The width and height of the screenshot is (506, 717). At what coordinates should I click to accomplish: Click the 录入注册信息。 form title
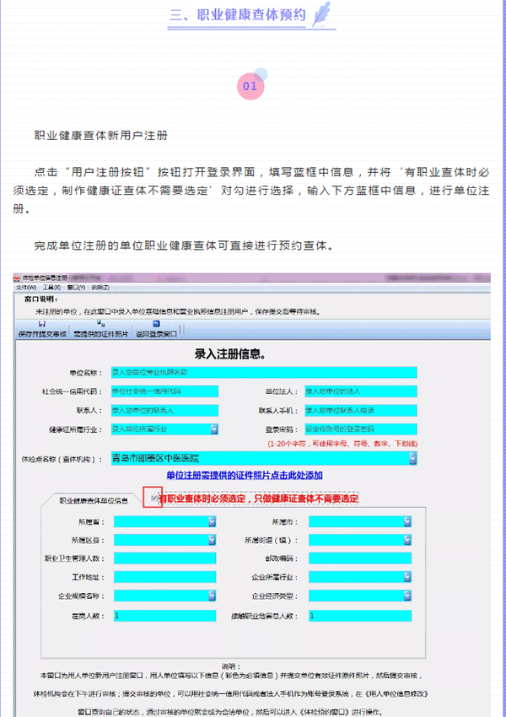[230, 353]
